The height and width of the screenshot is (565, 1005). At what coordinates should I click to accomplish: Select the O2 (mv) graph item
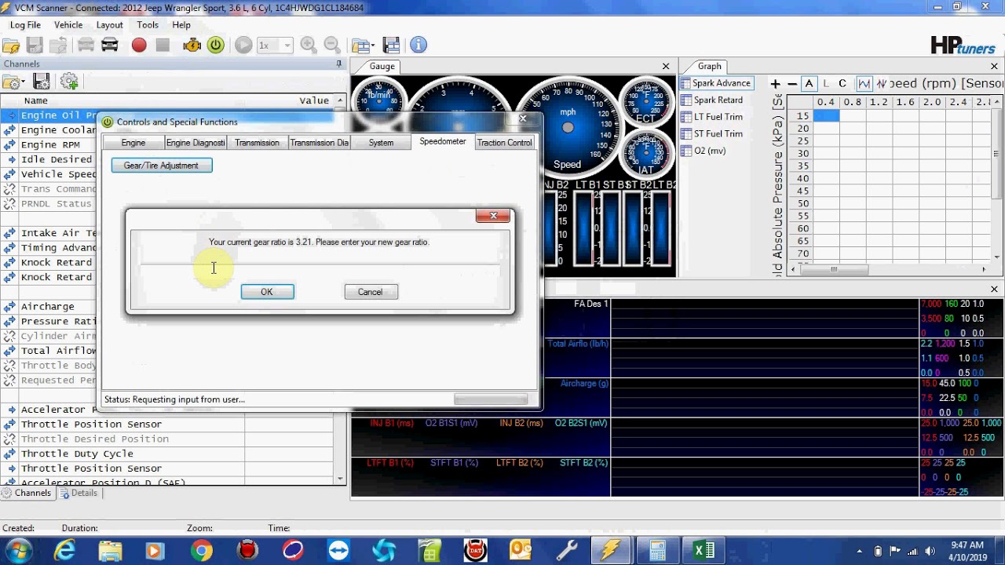click(x=703, y=151)
